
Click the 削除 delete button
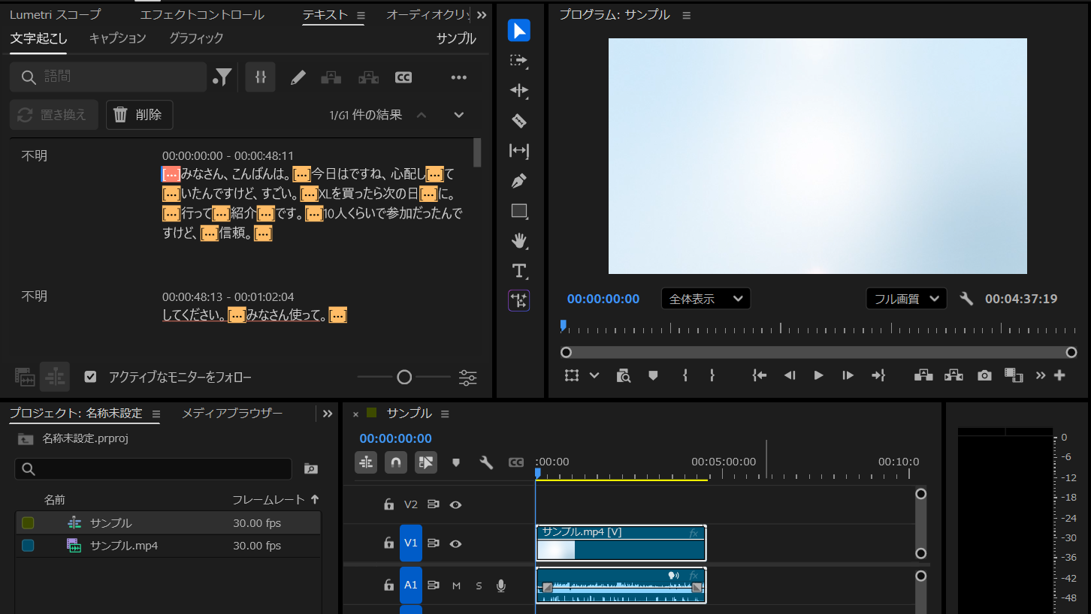coord(139,115)
